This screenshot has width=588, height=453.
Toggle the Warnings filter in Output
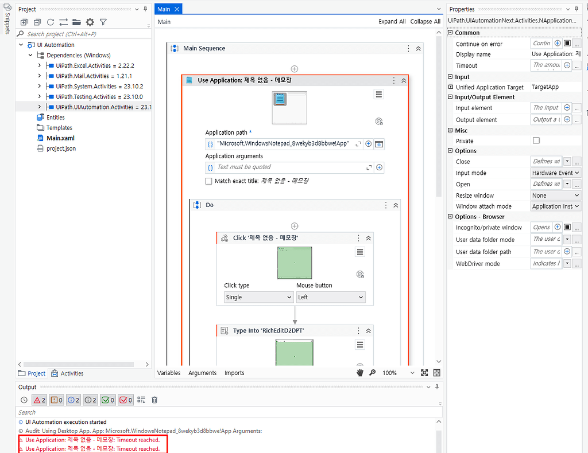tap(55, 400)
